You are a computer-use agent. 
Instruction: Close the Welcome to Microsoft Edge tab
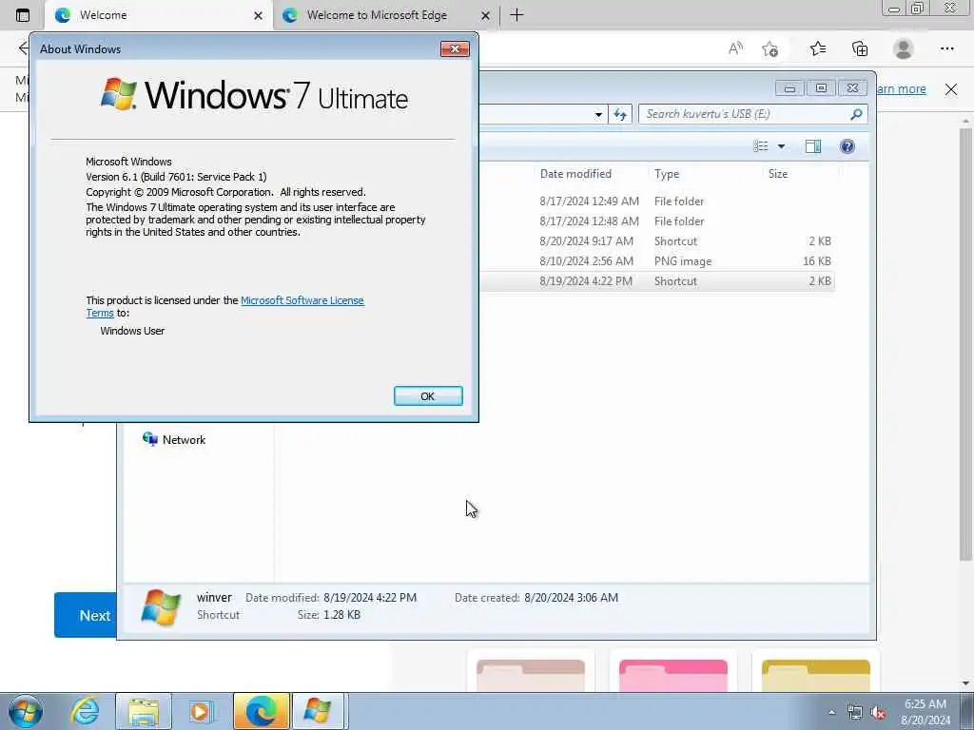(485, 15)
